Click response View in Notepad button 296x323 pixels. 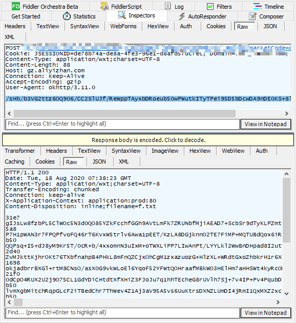point(266,313)
